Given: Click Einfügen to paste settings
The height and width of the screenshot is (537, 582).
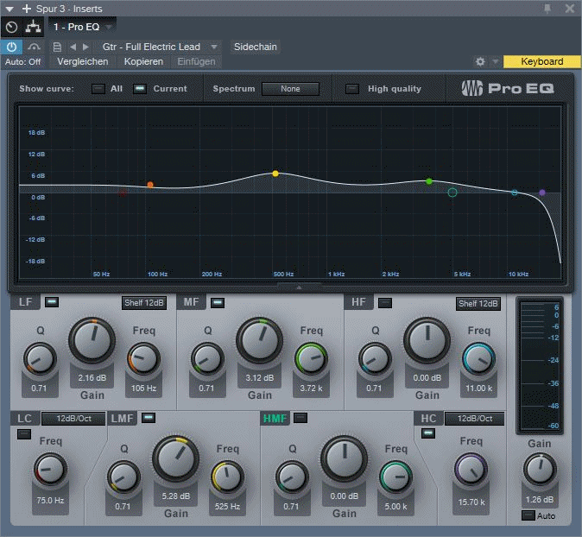Looking at the screenshot, I should (x=196, y=61).
